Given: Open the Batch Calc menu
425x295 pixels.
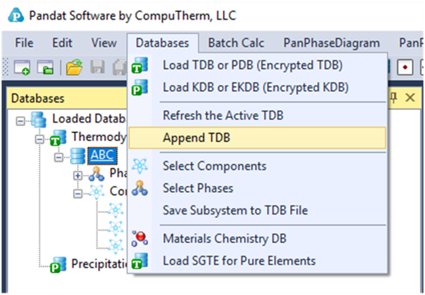Looking at the screenshot, I should click(x=236, y=43).
